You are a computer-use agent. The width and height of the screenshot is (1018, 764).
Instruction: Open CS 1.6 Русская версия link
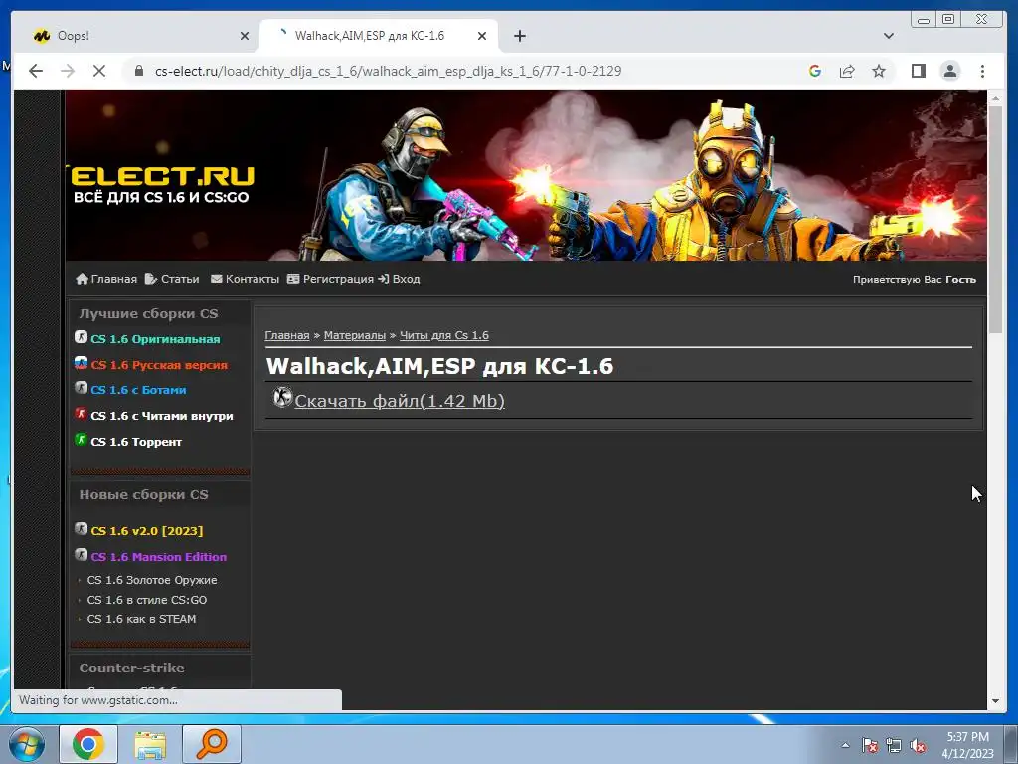pyautogui.click(x=159, y=365)
